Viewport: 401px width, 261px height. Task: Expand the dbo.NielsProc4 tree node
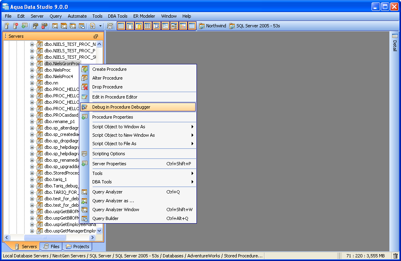coord(32,76)
